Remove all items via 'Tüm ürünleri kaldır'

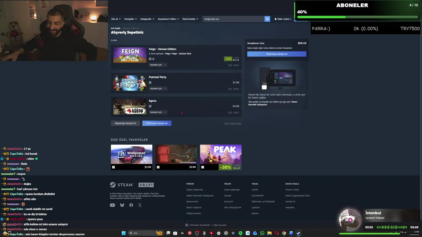(233, 123)
